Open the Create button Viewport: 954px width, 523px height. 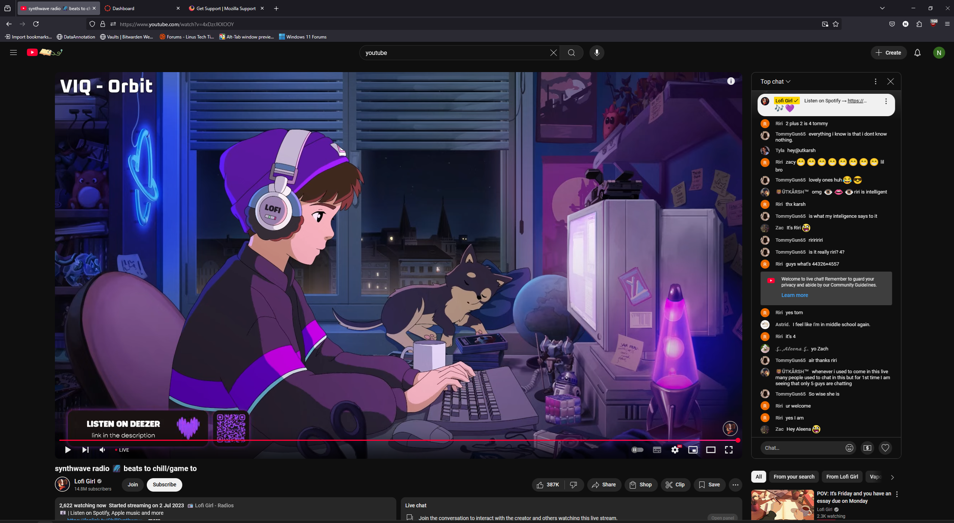pos(888,53)
